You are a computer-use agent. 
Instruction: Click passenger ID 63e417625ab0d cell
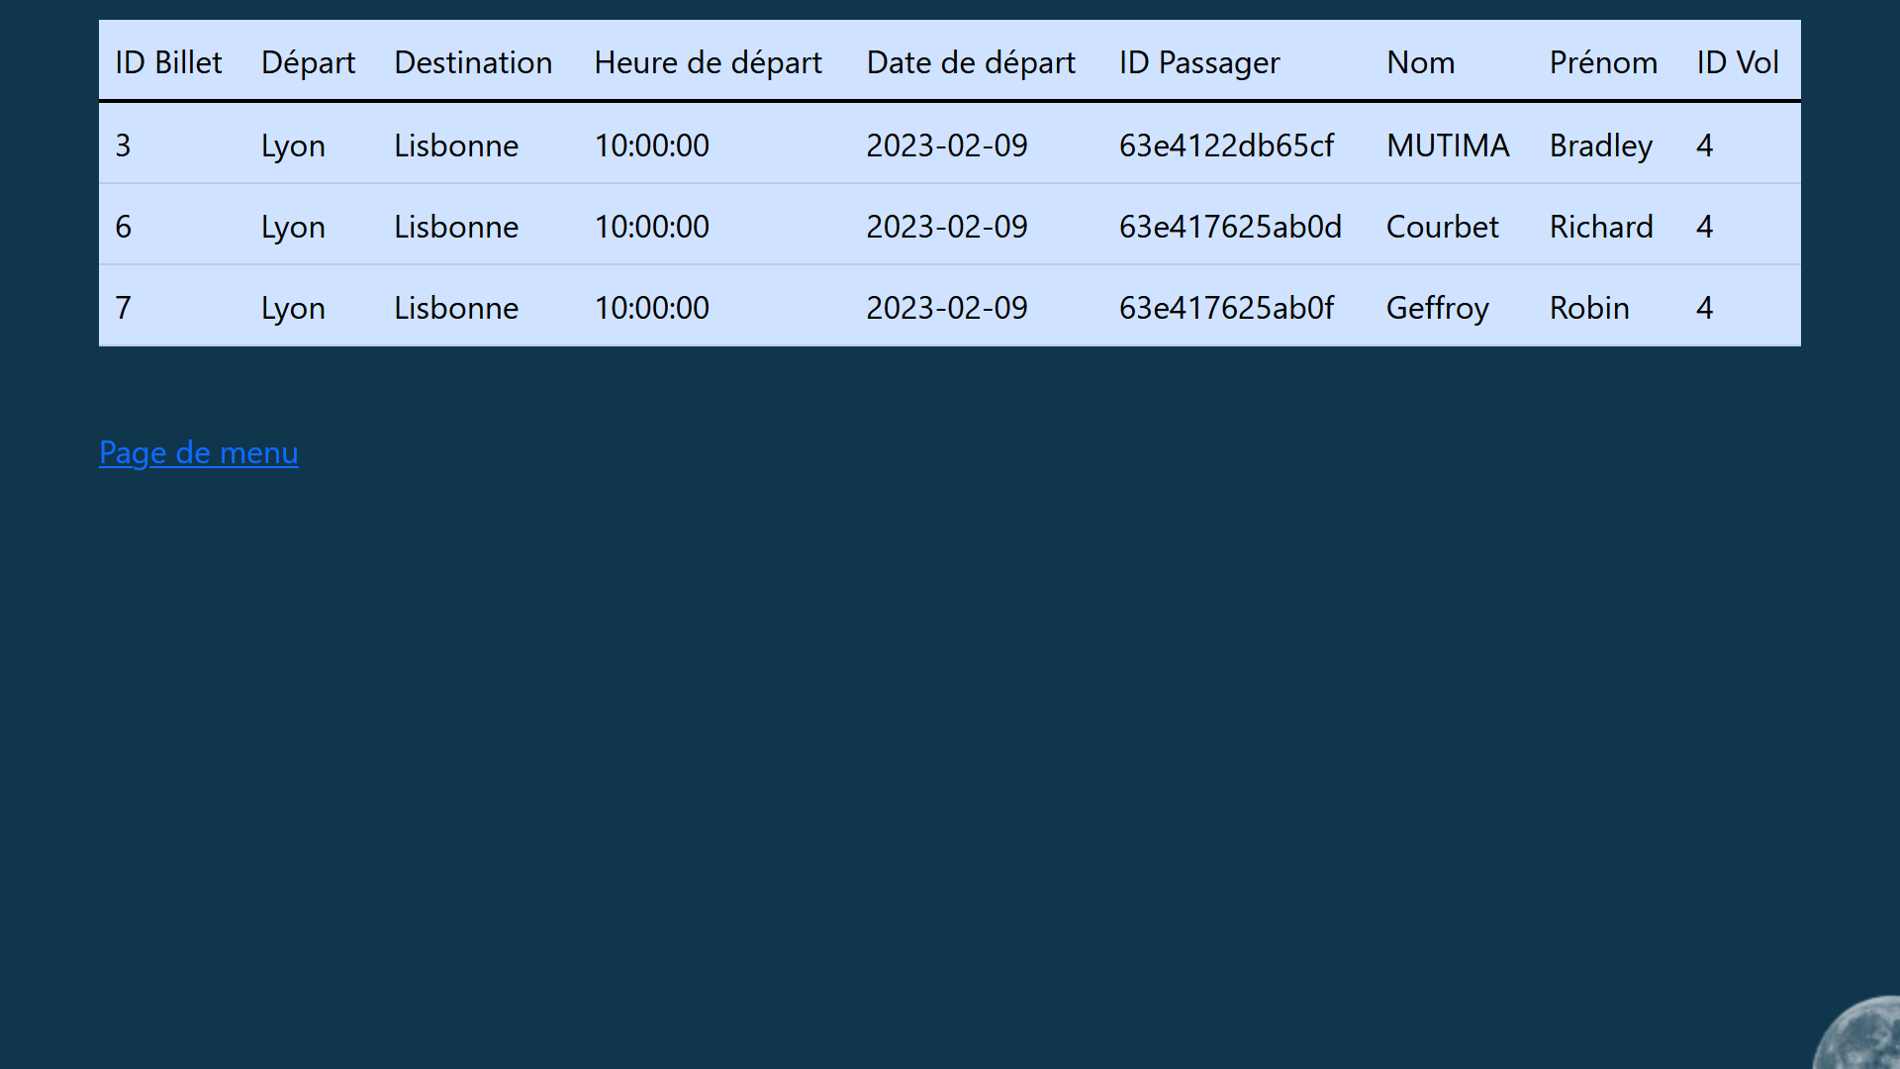point(1229,227)
